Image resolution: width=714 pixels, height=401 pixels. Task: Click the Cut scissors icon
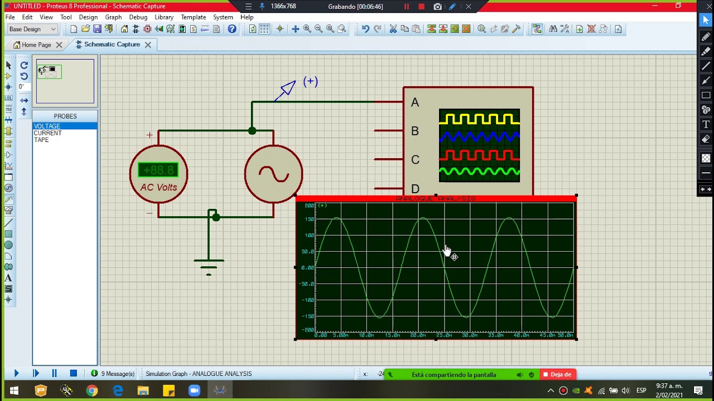pyautogui.click(x=393, y=29)
